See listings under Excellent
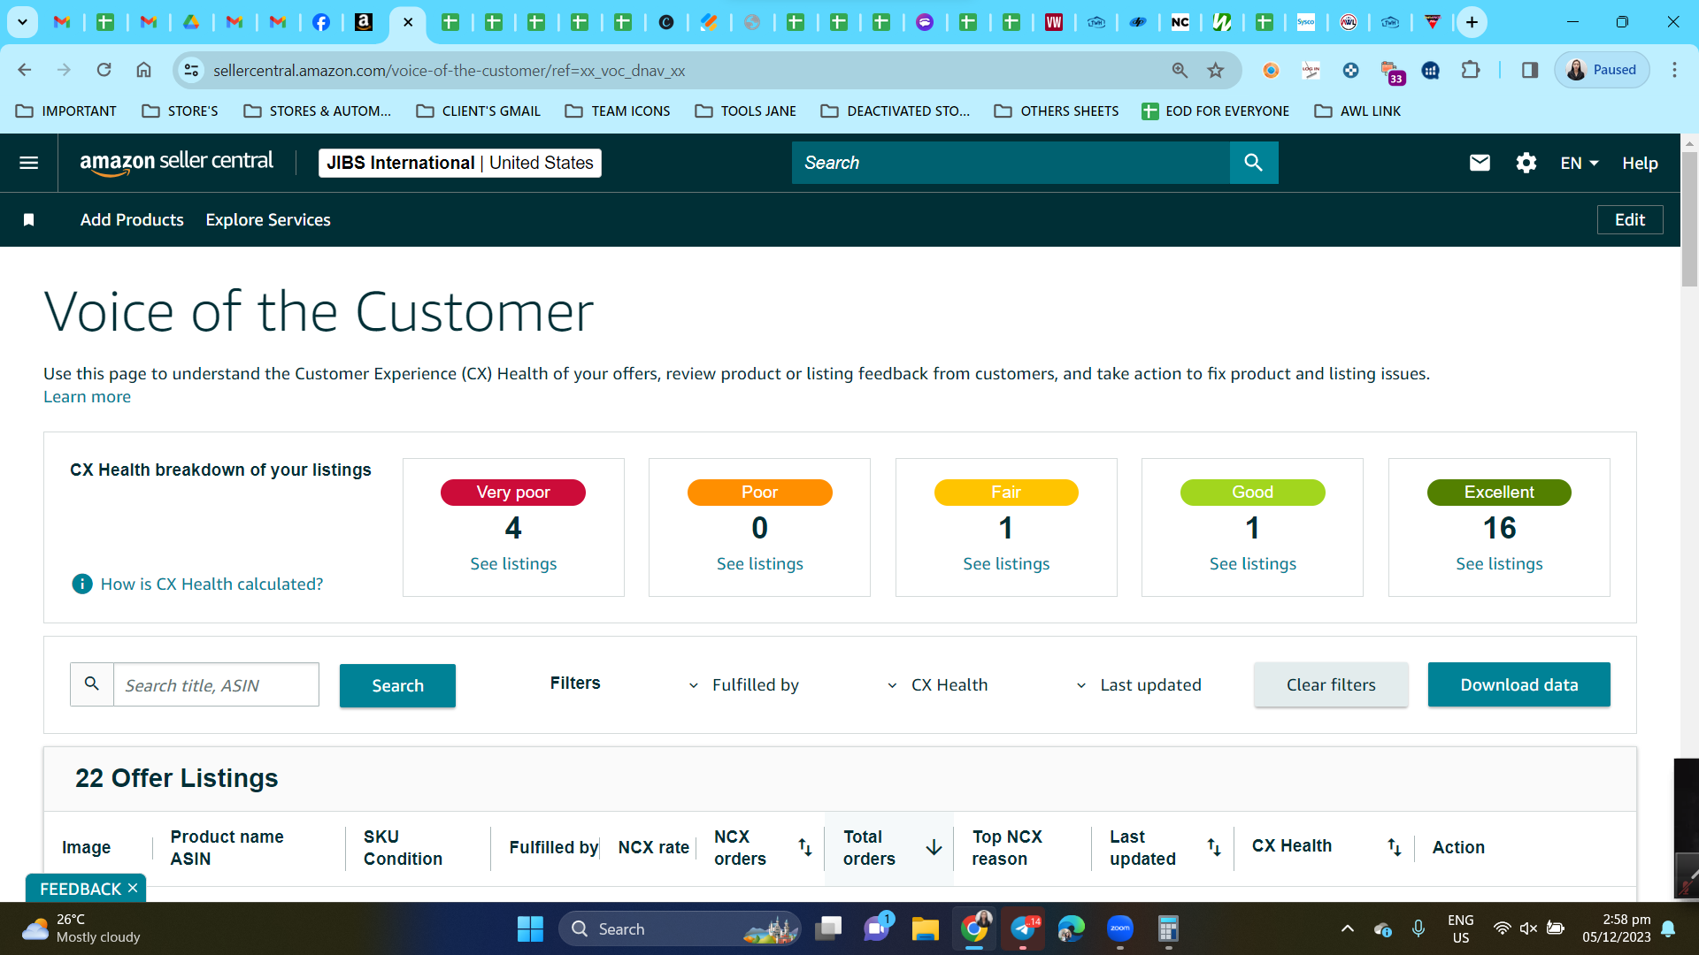 [1499, 564]
